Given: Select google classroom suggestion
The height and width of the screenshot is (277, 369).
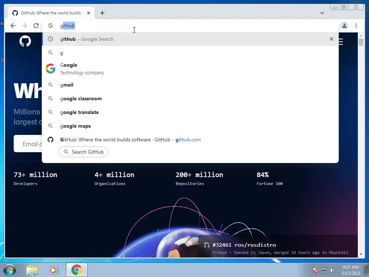Looking at the screenshot, I should 190,98.
